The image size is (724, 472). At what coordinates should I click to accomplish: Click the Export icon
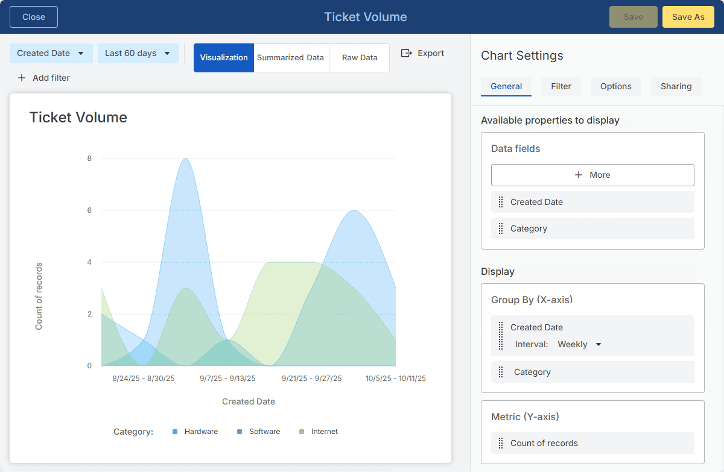[407, 53]
